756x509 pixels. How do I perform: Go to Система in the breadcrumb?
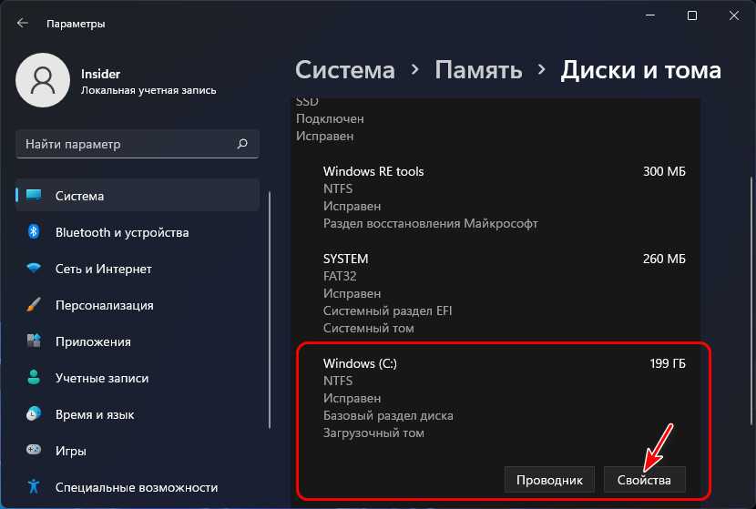[345, 70]
